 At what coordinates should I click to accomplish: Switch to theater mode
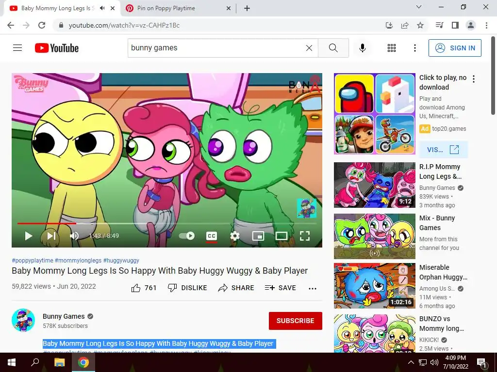point(282,236)
